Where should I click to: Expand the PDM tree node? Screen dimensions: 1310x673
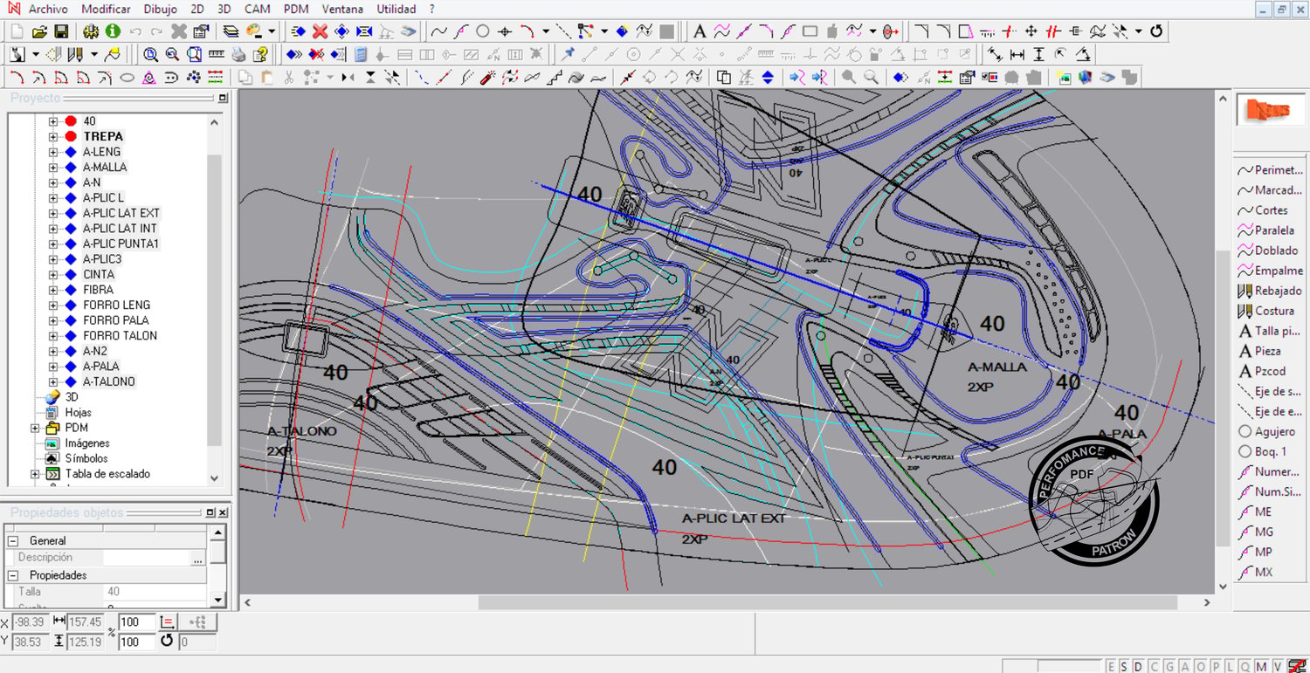pos(35,428)
